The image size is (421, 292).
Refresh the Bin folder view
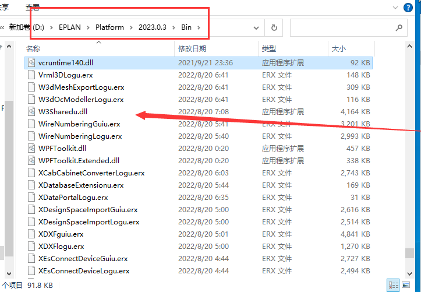click(x=274, y=27)
